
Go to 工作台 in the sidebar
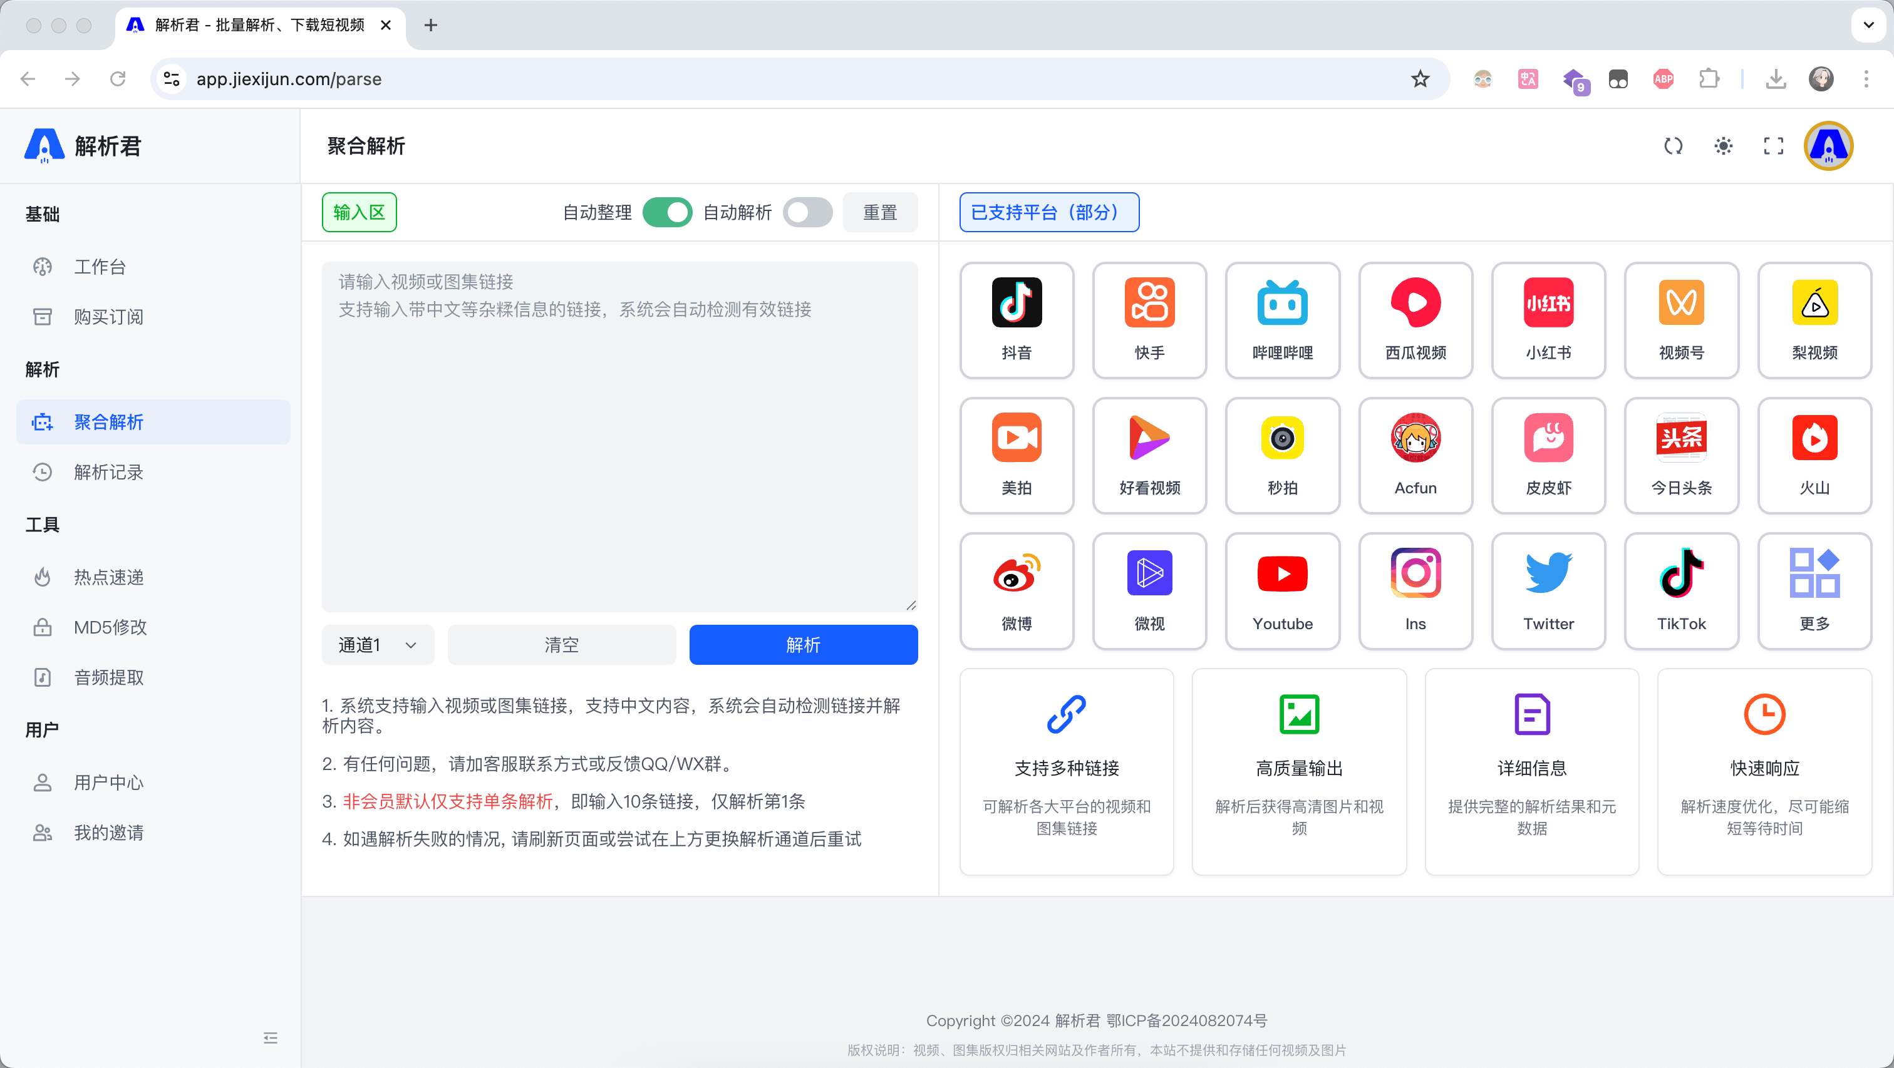(153, 266)
